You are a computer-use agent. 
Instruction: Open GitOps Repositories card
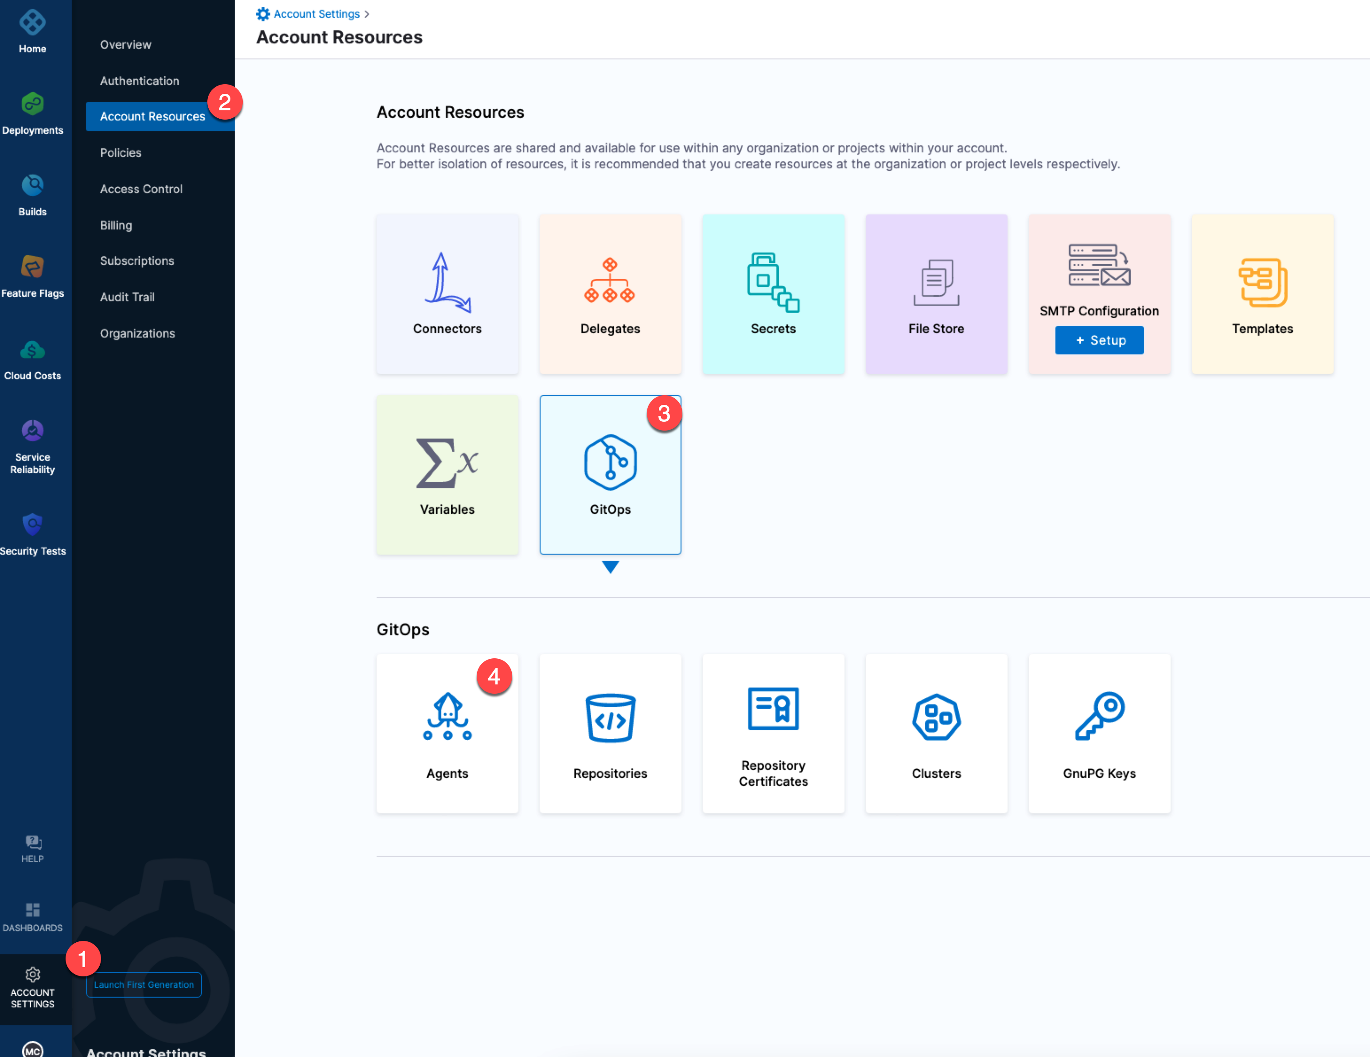click(x=610, y=733)
